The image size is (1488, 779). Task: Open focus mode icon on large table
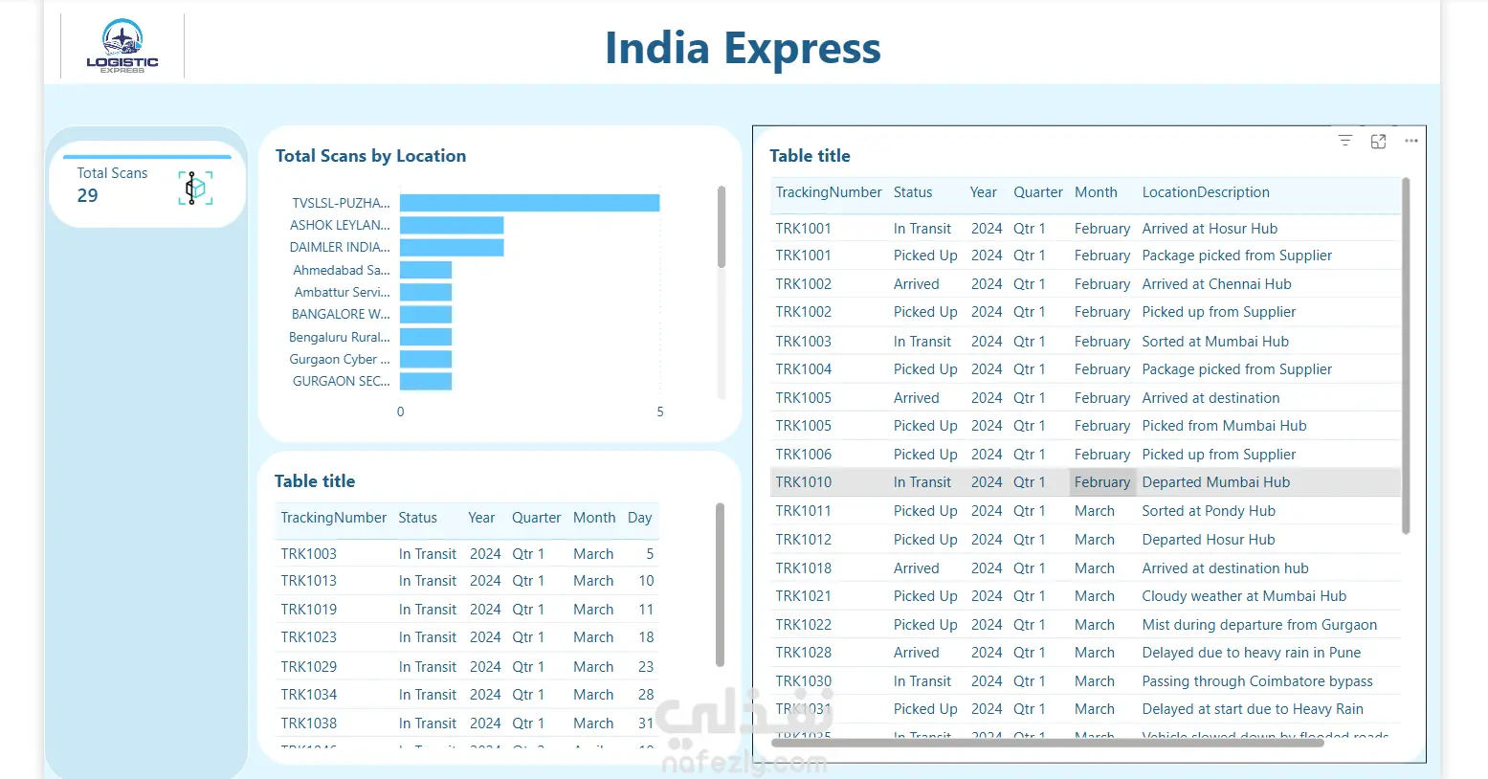click(1378, 141)
